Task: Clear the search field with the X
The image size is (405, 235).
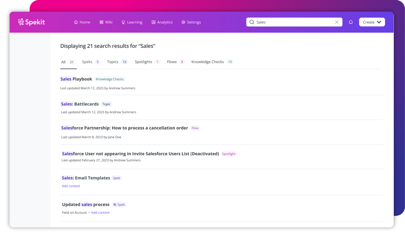Action: [337, 22]
